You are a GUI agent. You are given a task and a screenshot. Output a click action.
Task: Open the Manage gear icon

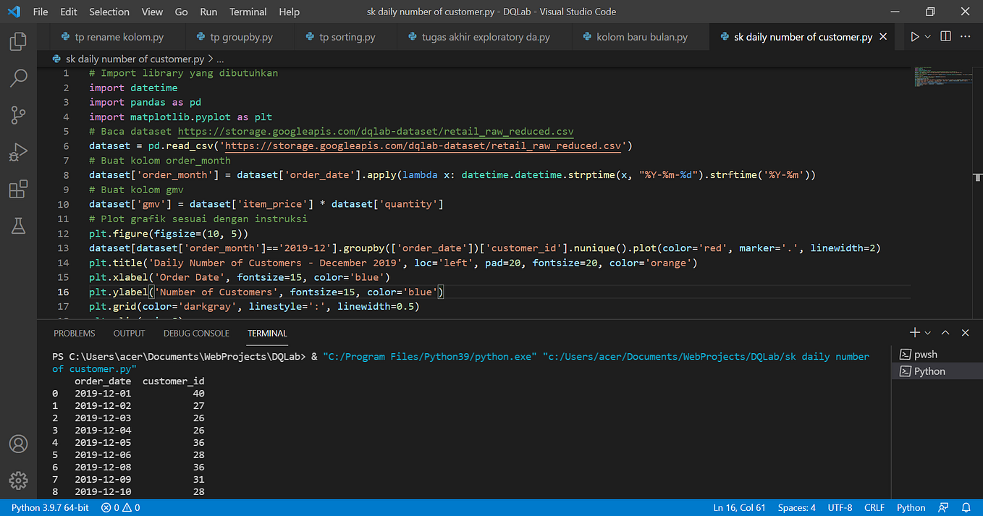18,481
